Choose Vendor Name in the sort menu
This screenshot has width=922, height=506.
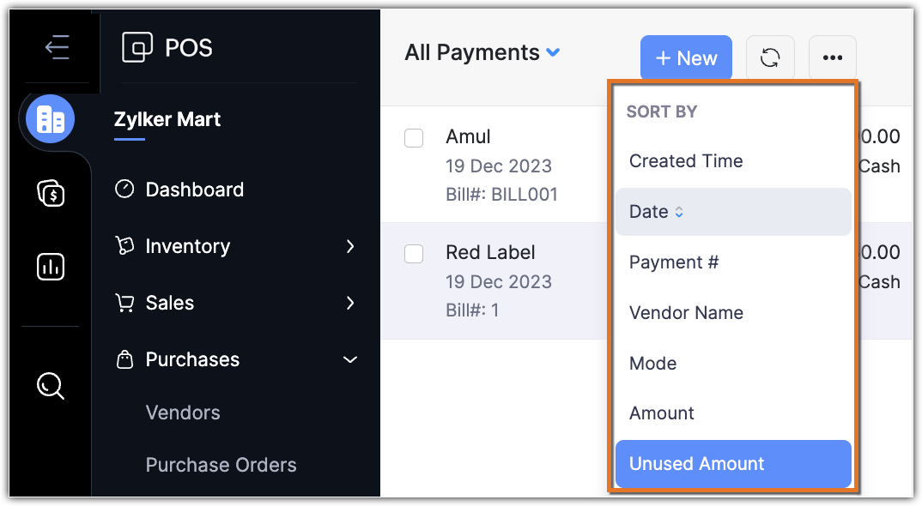686,313
